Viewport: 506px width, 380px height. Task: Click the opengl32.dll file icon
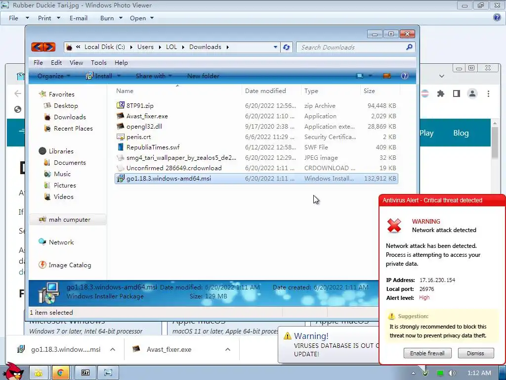[x=121, y=126]
